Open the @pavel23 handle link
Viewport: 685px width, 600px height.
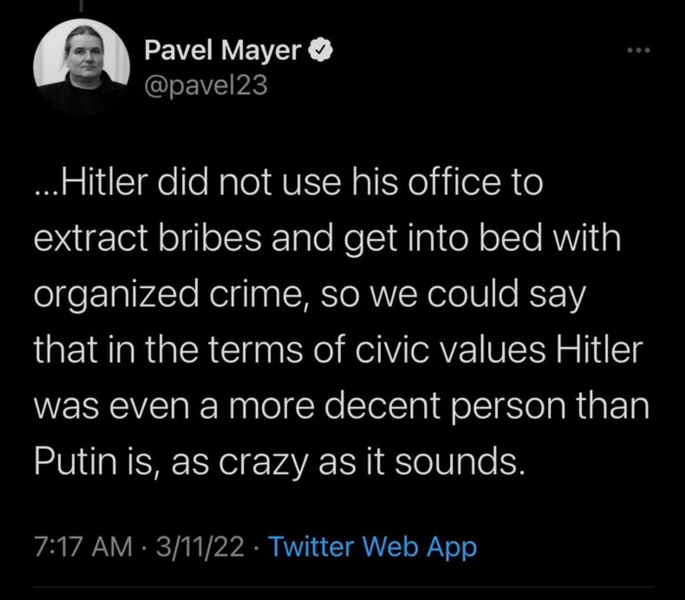[x=205, y=86]
